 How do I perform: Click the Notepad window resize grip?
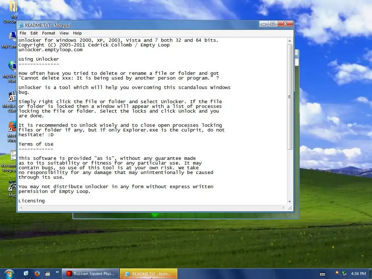click(290, 208)
